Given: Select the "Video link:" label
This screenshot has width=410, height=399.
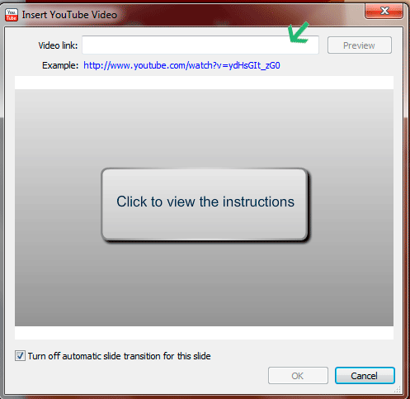Looking at the screenshot, I should (x=58, y=45).
